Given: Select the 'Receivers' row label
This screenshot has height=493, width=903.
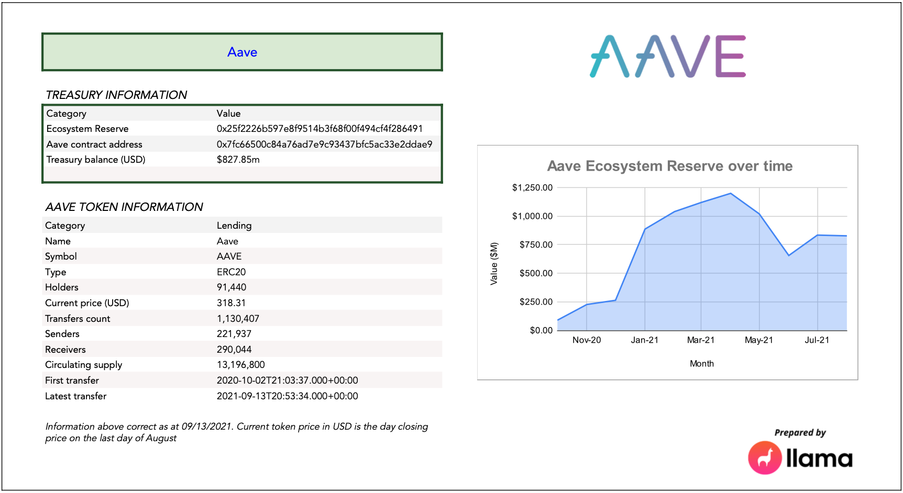Looking at the screenshot, I should tap(65, 350).
